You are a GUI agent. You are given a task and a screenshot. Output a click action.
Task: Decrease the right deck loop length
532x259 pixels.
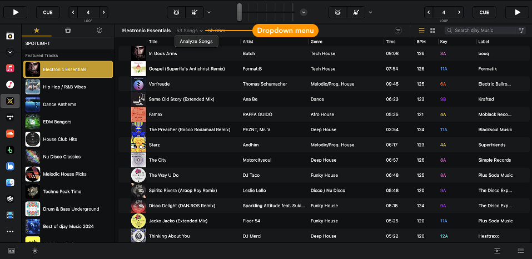(x=429, y=12)
